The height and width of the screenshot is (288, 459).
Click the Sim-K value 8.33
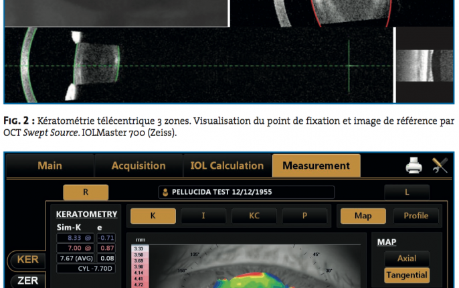[75, 238]
